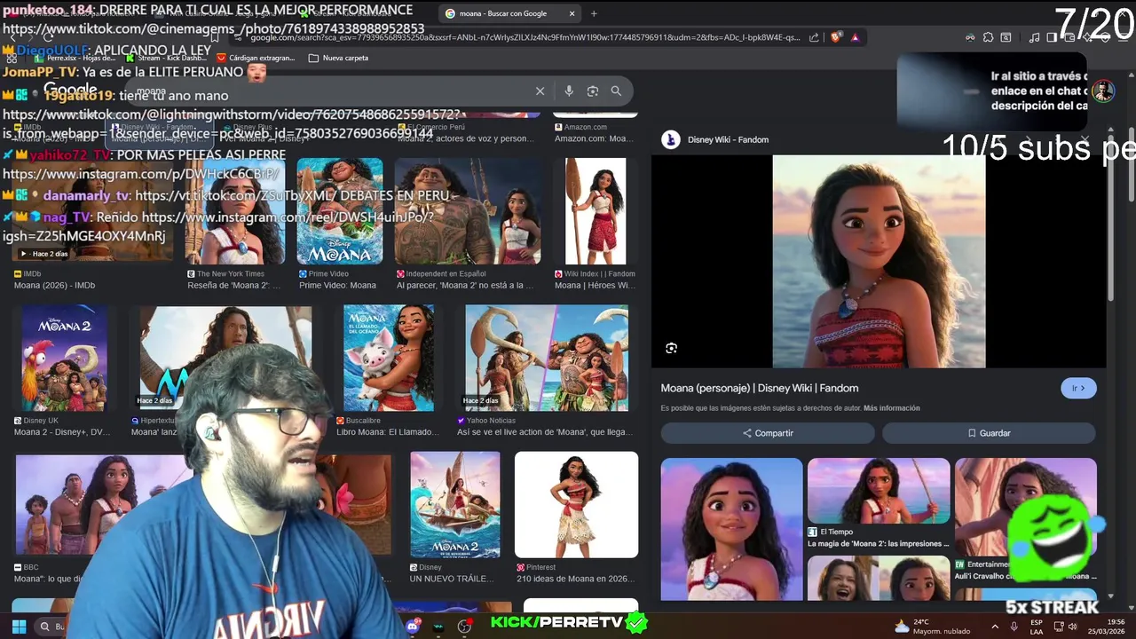Open the Windows Start menu
This screenshot has height=639, width=1136.
[x=19, y=627]
